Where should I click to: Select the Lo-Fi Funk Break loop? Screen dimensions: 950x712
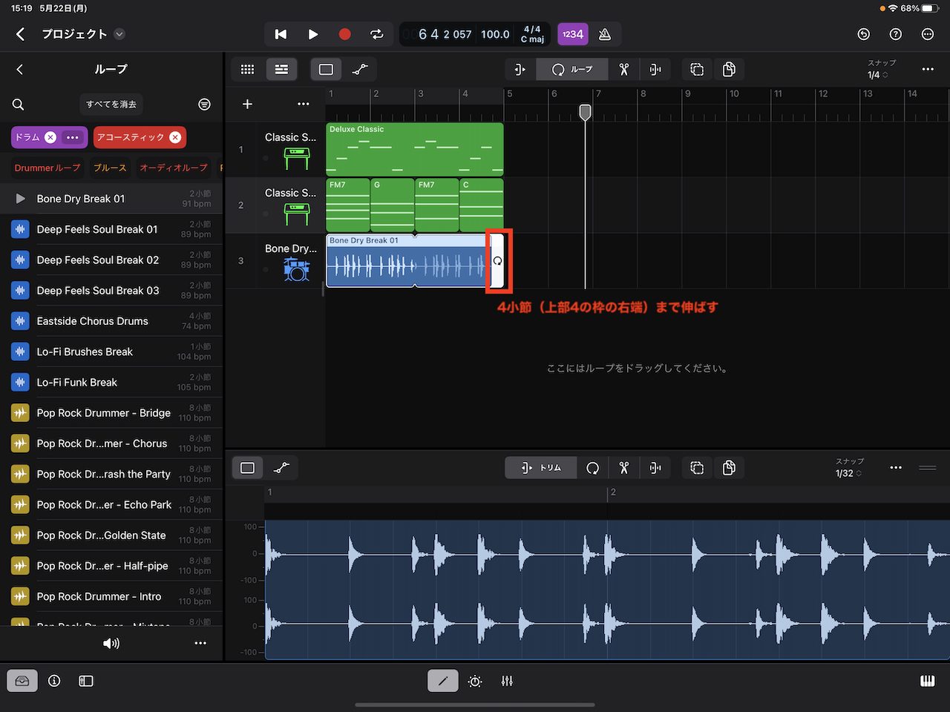coord(111,382)
